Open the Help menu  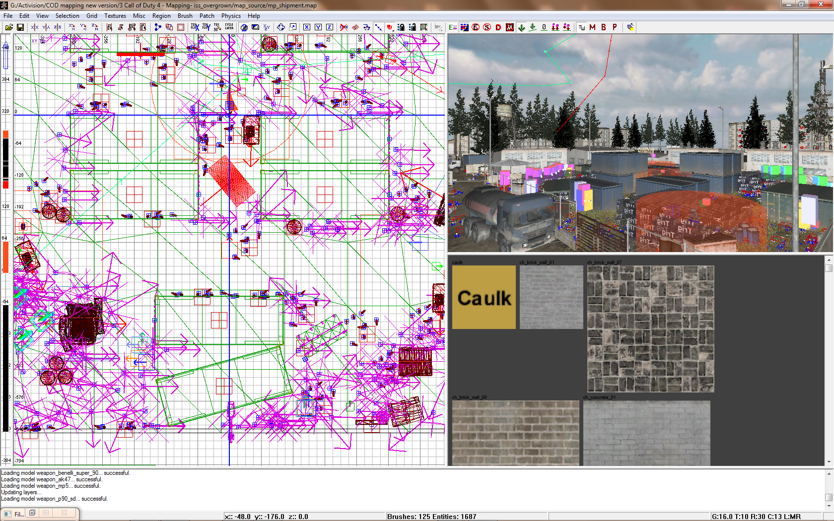(x=254, y=16)
